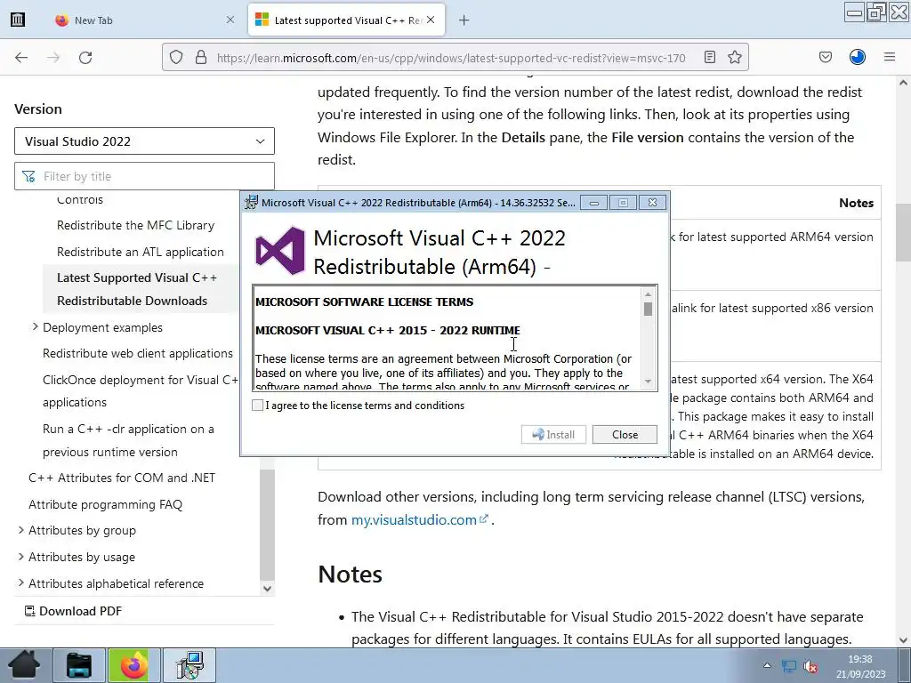Click the browser URL address field
Screen dimensions: 911x683
pyautogui.click(x=451, y=58)
